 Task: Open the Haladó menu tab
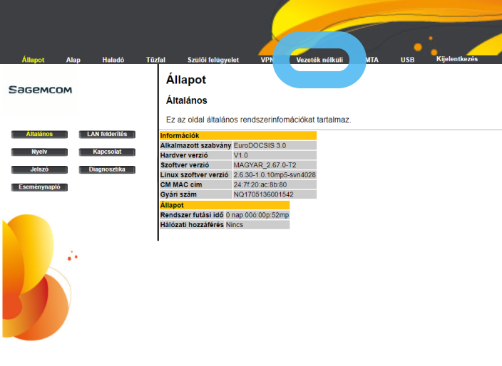click(113, 61)
